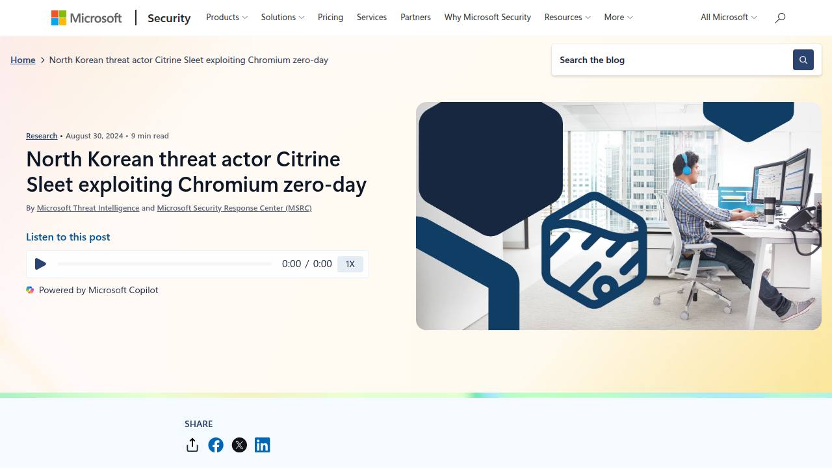Click the '0:00 / 0:00' audio time text

pos(307,264)
